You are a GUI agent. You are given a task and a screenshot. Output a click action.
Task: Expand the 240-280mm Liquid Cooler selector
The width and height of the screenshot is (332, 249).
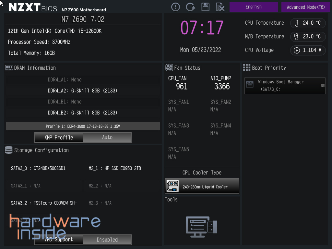coord(205,187)
